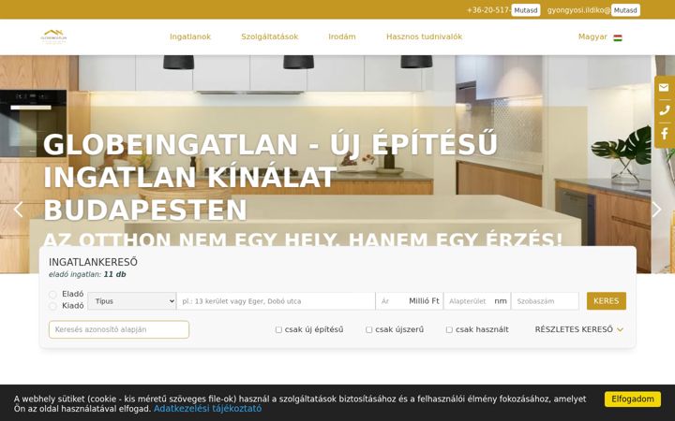The width and height of the screenshot is (675, 421).
Task: Focus the Keresés azonosító alapján field
Action: pos(119,329)
